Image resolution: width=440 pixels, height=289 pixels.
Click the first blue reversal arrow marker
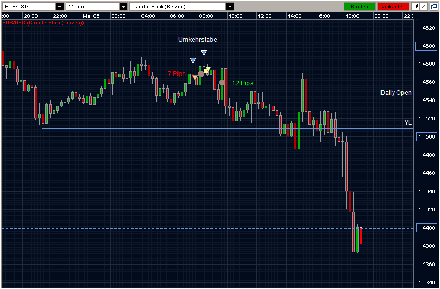tap(193, 60)
